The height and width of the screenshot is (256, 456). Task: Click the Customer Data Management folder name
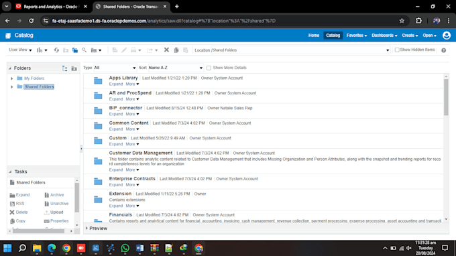click(140, 153)
